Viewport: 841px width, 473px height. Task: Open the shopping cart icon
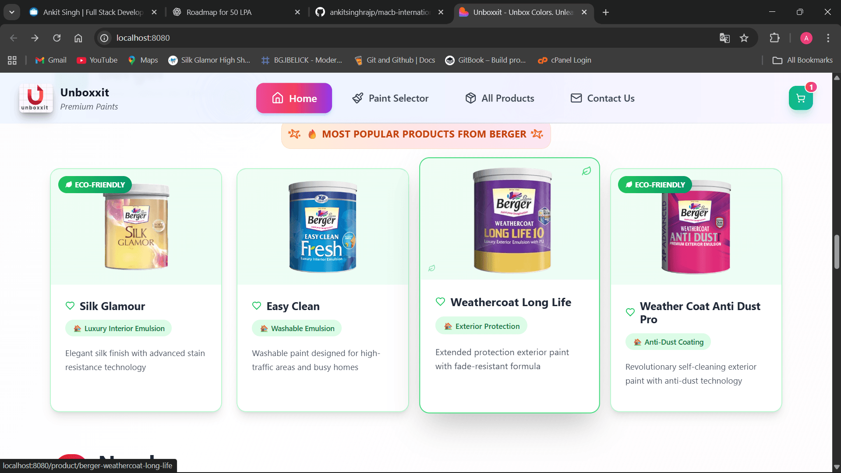click(800, 98)
